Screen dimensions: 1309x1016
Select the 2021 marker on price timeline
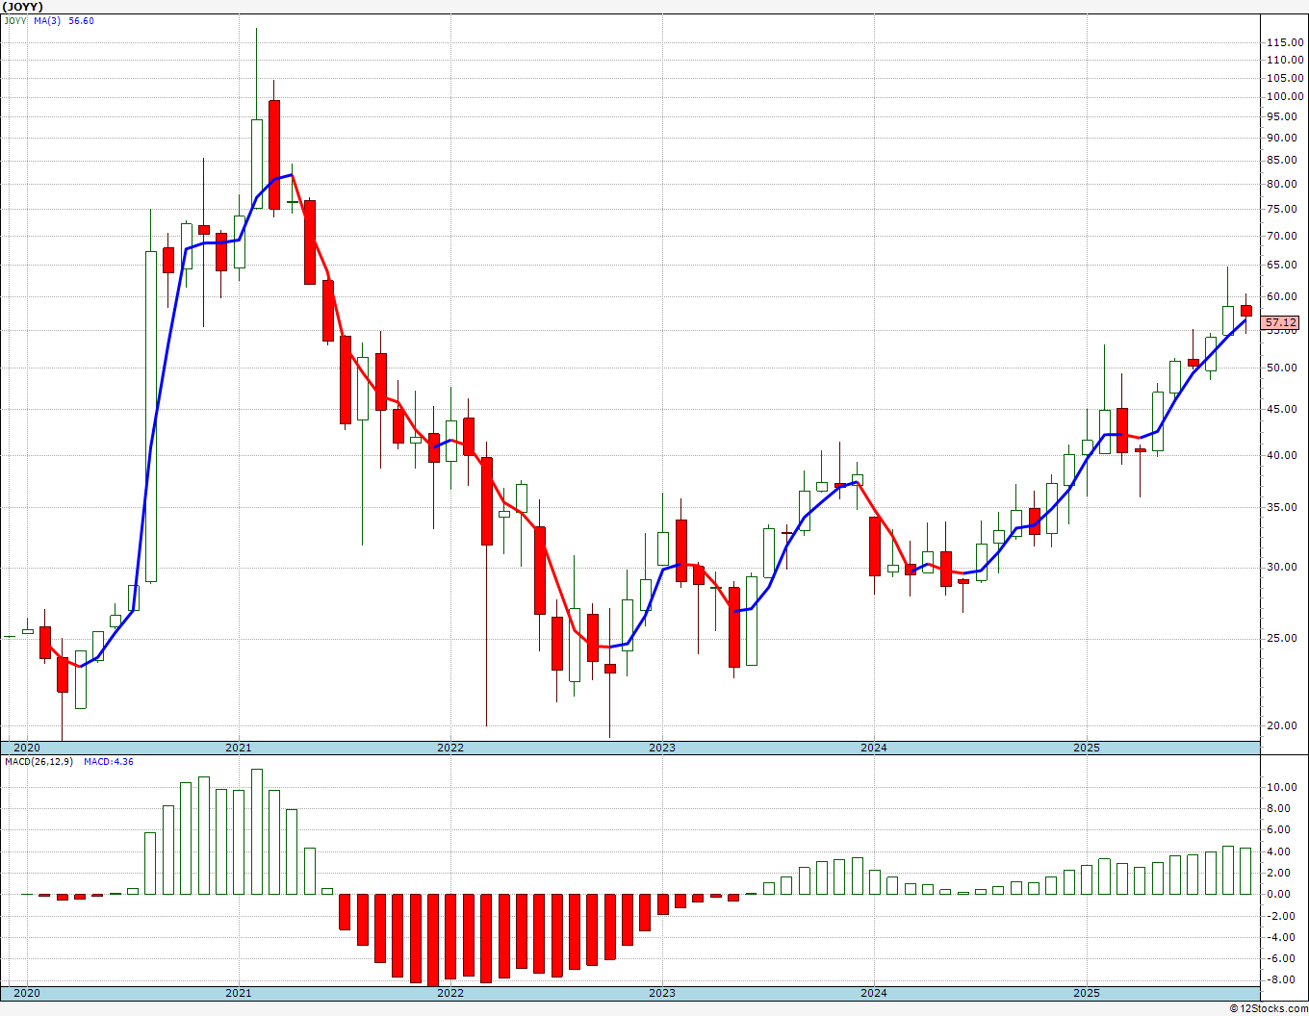click(x=238, y=748)
